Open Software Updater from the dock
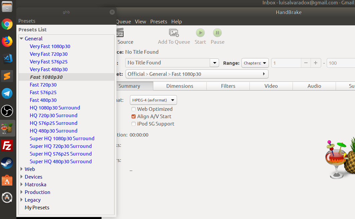The height and width of the screenshot is (219, 355). [x=7, y=198]
